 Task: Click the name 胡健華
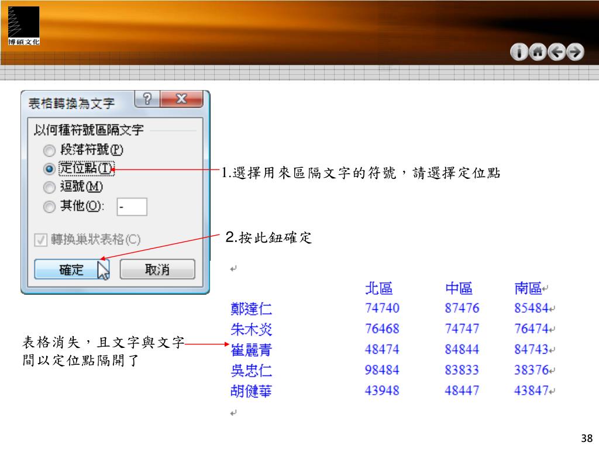251,391
